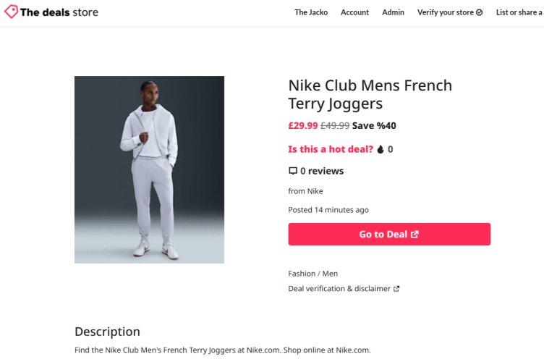Open The Jacko menu item
The width and height of the screenshot is (544, 362).
click(x=311, y=12)
